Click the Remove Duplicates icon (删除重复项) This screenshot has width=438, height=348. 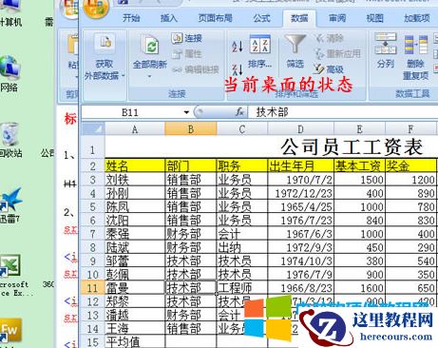[415, 46]
